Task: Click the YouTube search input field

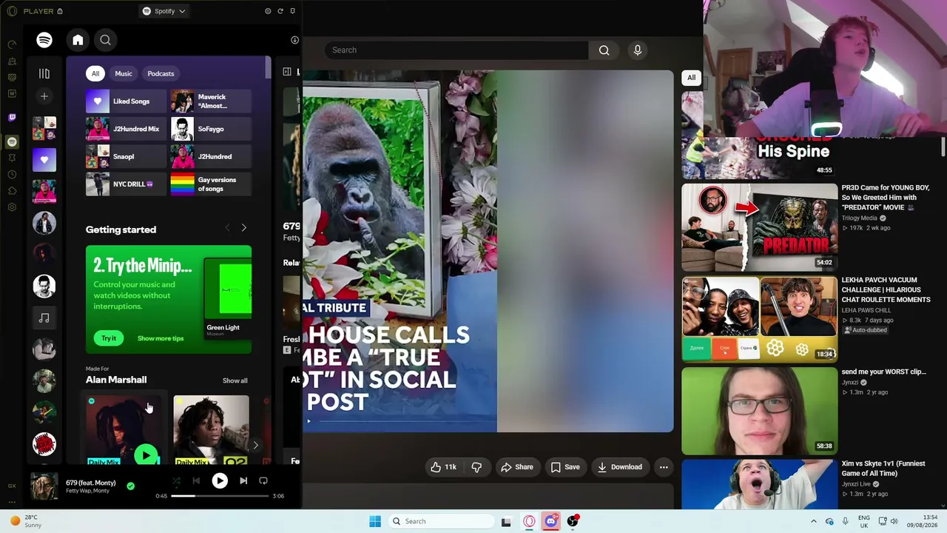Action: tap(456, 50)
